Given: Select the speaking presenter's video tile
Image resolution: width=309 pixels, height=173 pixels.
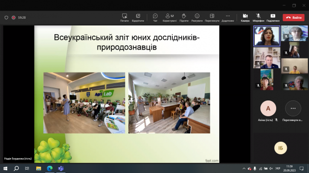Looking at the screenshot, I should point(267,36).
